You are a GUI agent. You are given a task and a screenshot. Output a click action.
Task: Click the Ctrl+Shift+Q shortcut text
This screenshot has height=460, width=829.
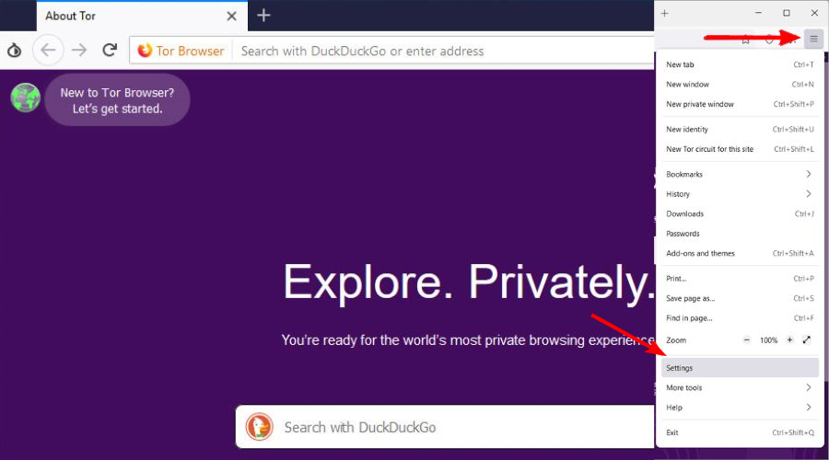(793, 432)
